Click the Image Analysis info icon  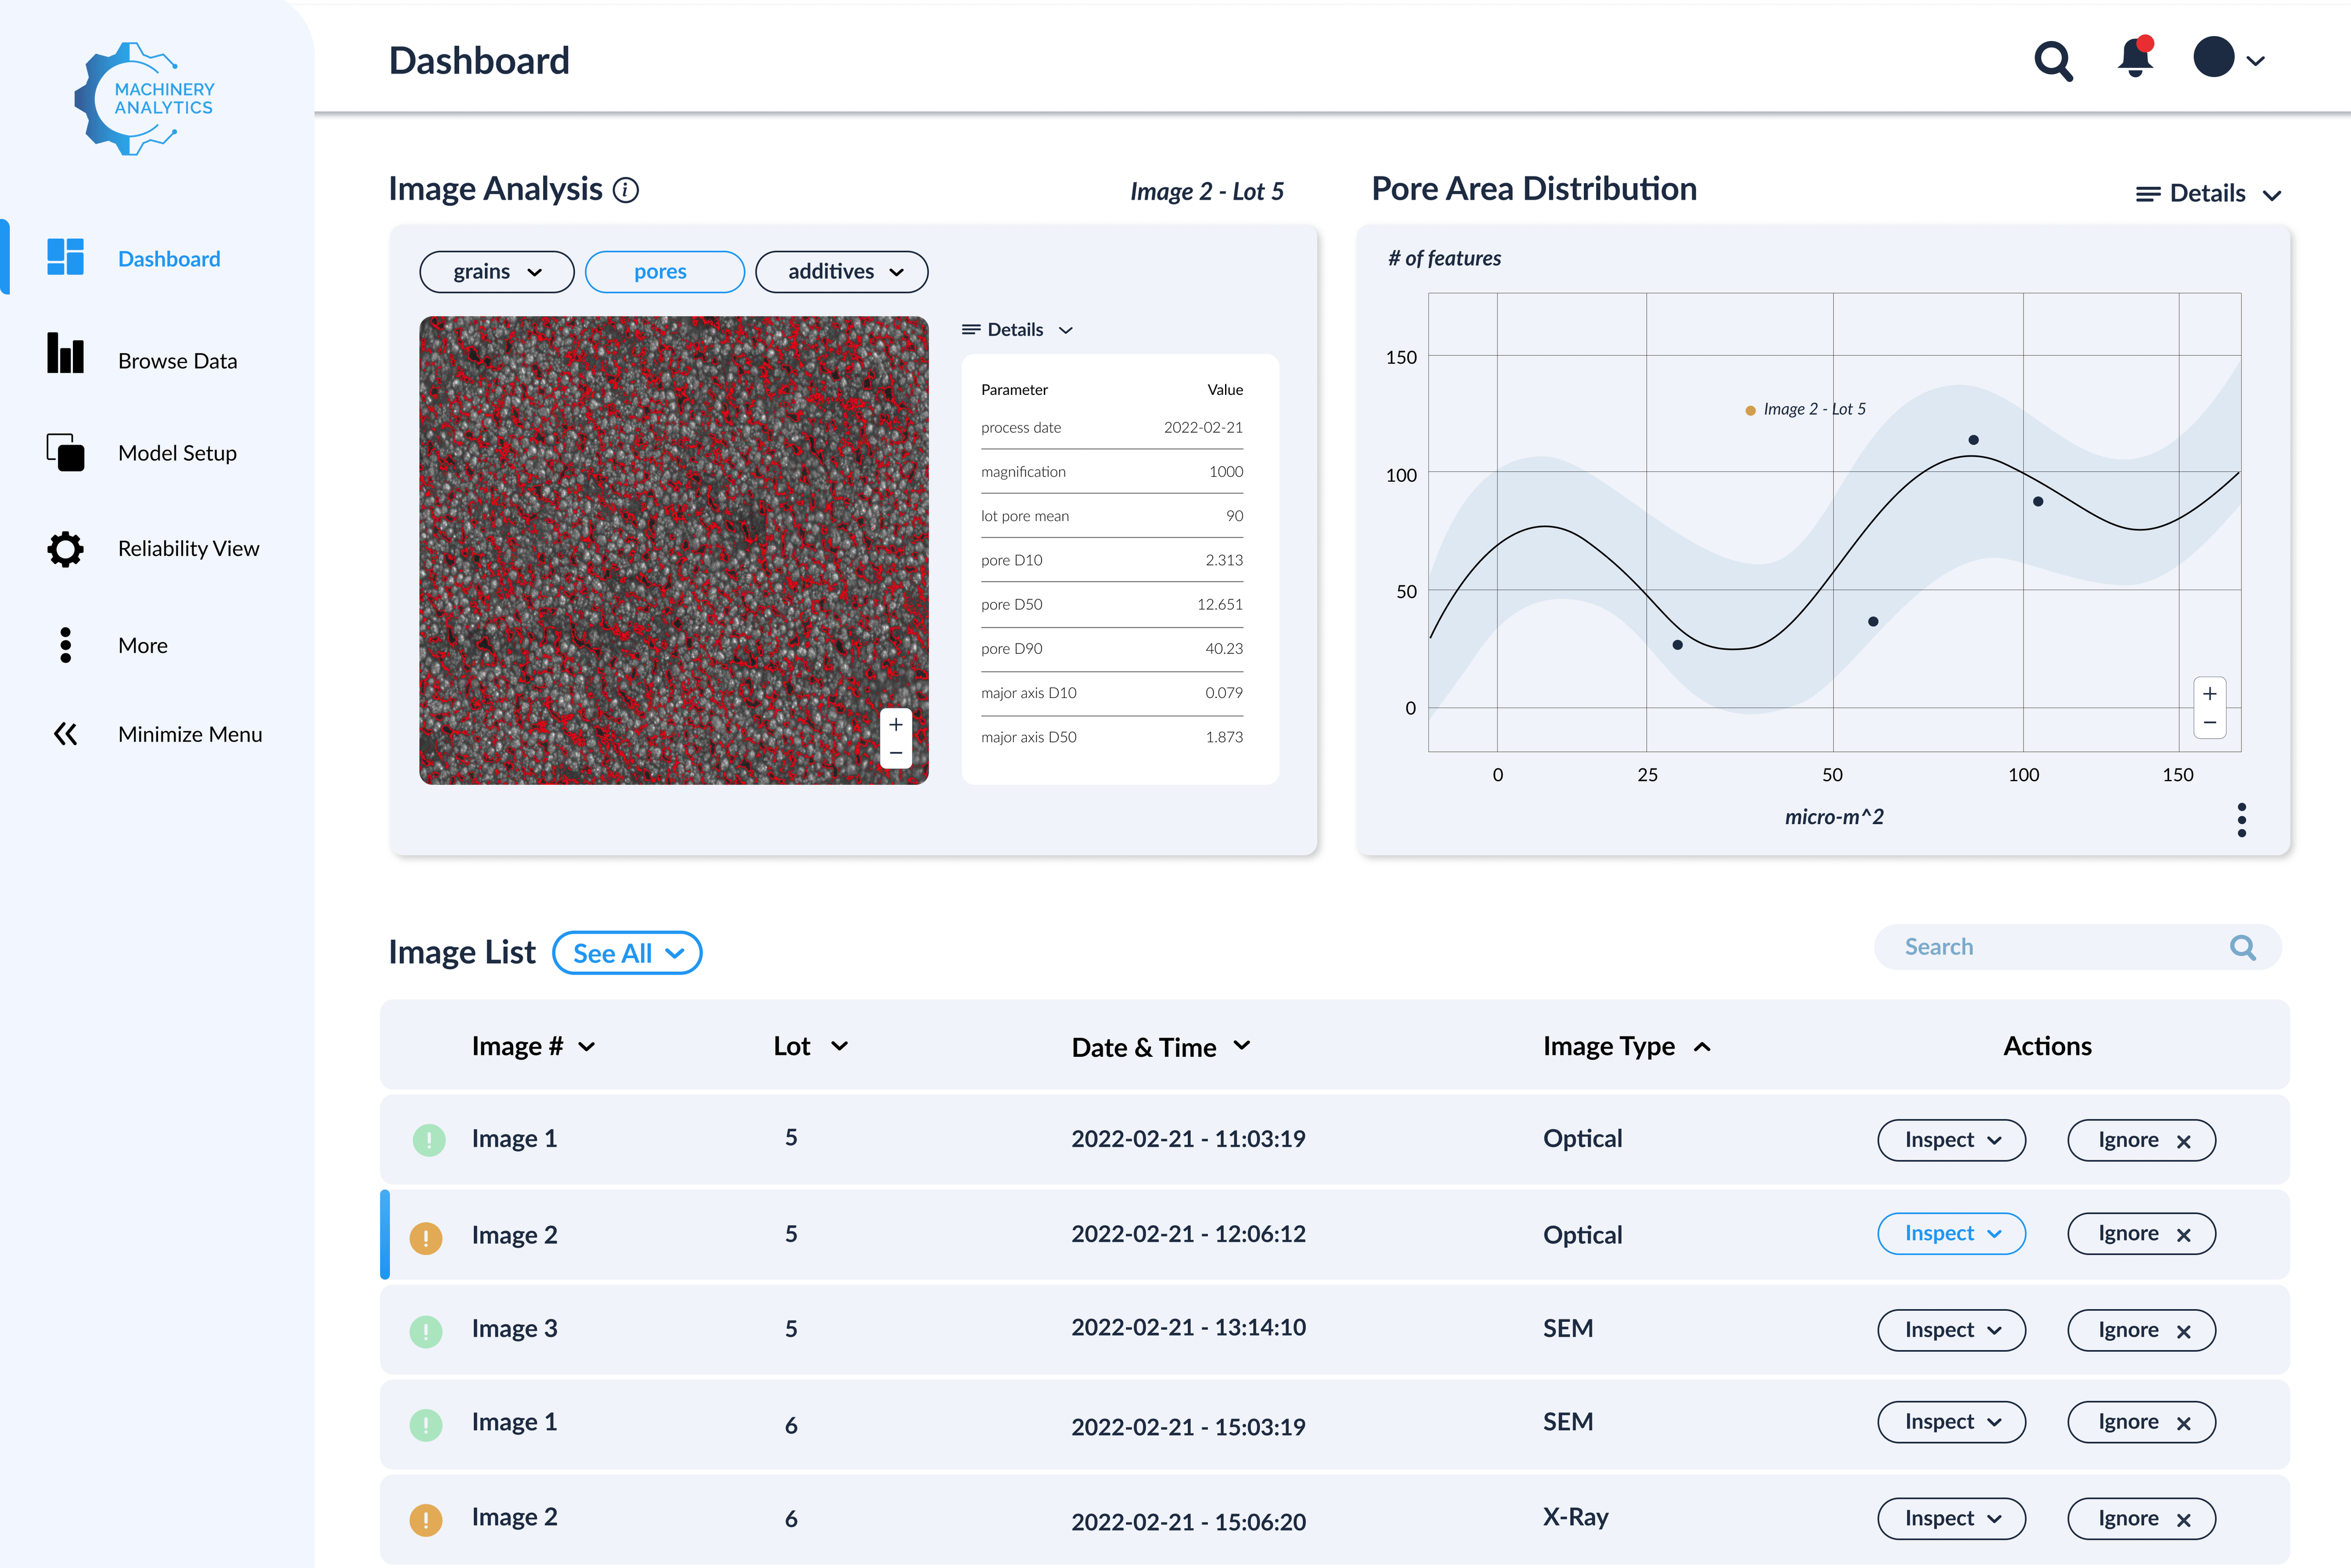pyautogui.click(x=626, y=190)
